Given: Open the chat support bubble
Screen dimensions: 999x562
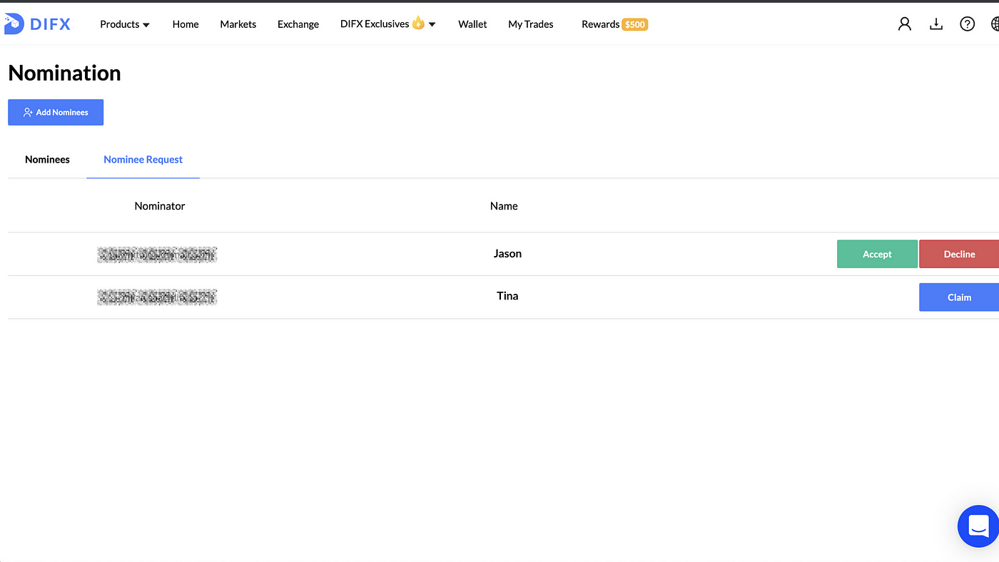Looking at the screenshot, I should pyautogui.click(x=978, y=526).
